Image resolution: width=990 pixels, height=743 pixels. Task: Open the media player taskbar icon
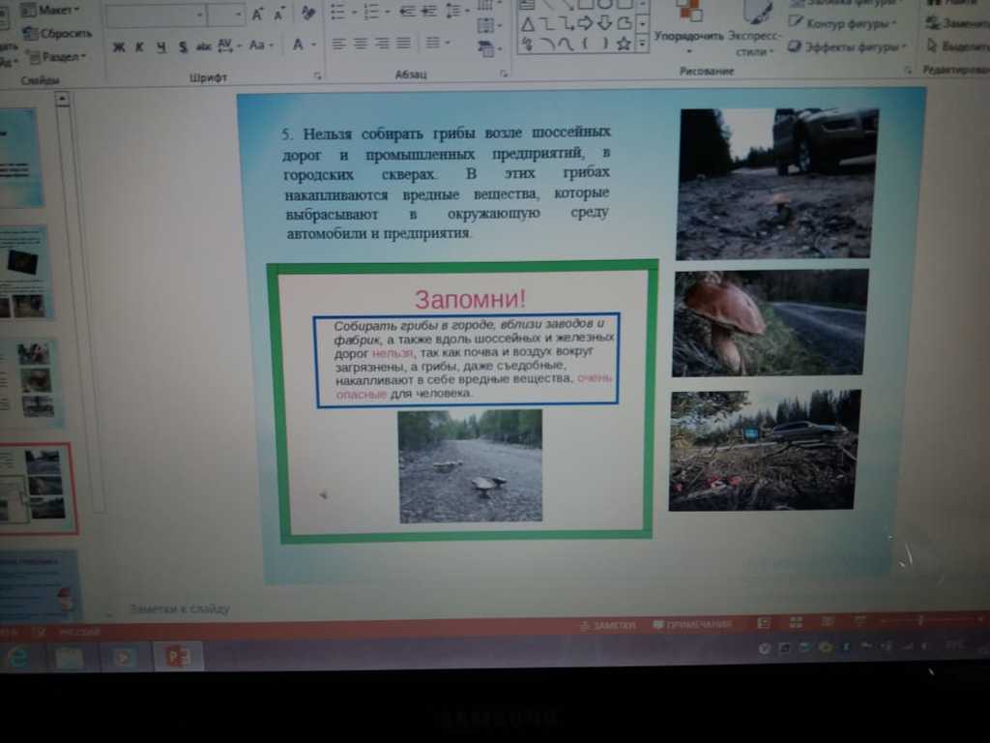(124, 658)
